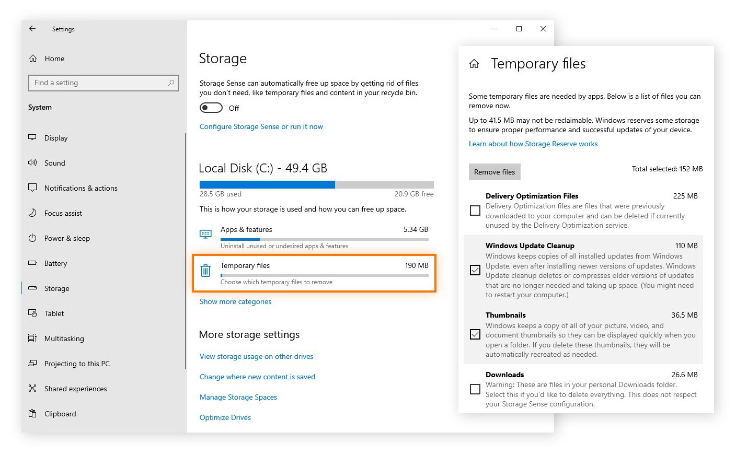Turn on the Storage Sense toggle
This screenshot has height=455, width=736.
pyautogui.click(x=211, y=108)
